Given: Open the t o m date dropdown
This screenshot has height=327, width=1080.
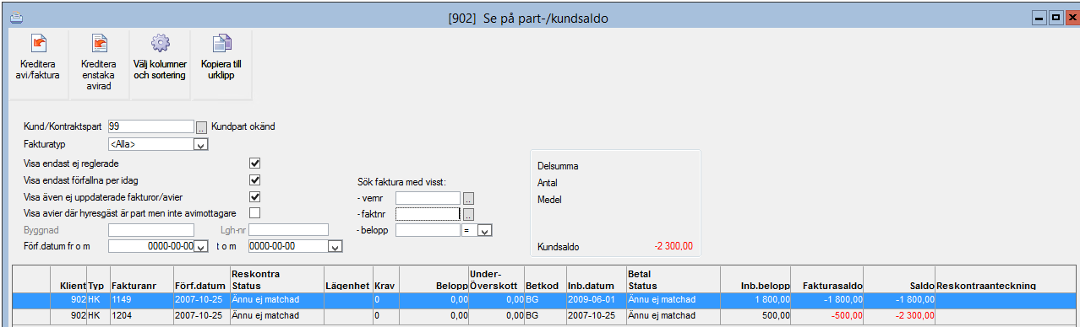Looking at the screenshot, I should click(x=335, y=246).
